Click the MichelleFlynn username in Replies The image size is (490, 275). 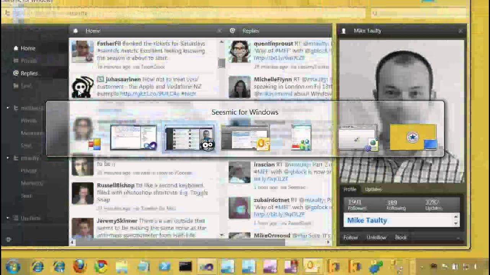tap(273, 79)
